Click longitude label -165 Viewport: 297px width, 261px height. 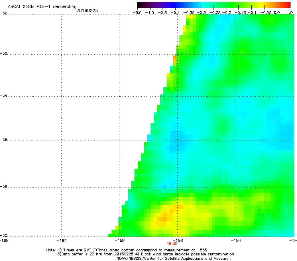click(x=4, y=241)
